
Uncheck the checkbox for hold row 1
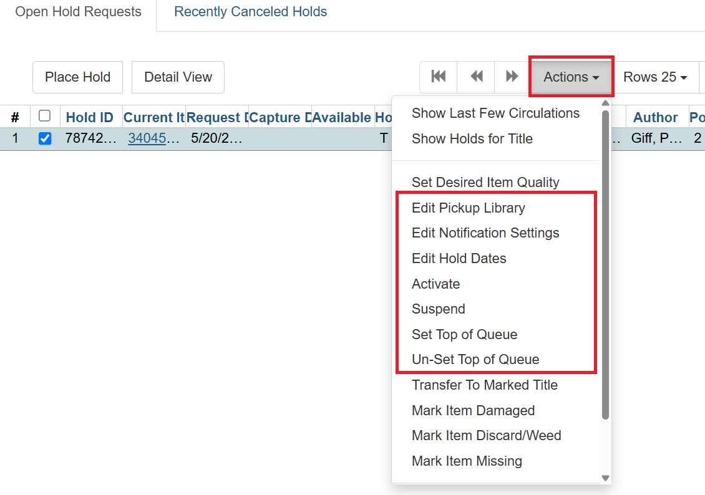(x=45, y=138)
